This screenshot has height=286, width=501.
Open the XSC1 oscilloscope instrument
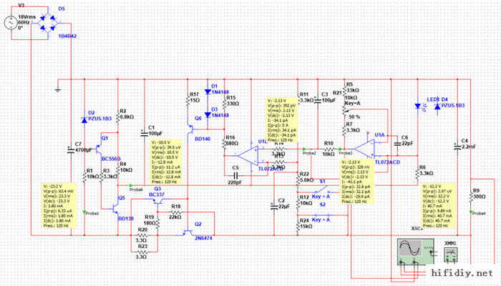(x=412, y=252)
